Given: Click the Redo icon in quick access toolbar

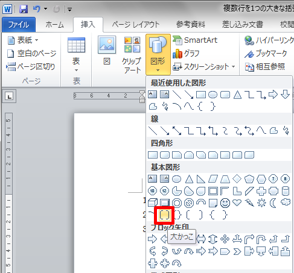Looking at the screenshot, I should [56, 9].
